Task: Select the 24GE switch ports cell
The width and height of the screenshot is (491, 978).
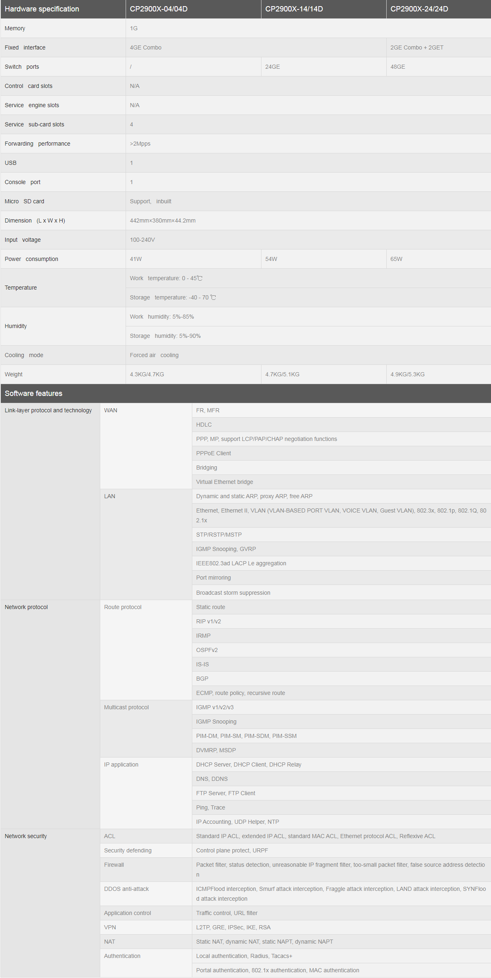Action: click(324, 67)
